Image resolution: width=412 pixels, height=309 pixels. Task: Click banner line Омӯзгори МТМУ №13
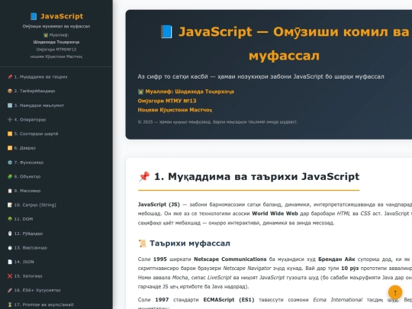click(167, 101)
